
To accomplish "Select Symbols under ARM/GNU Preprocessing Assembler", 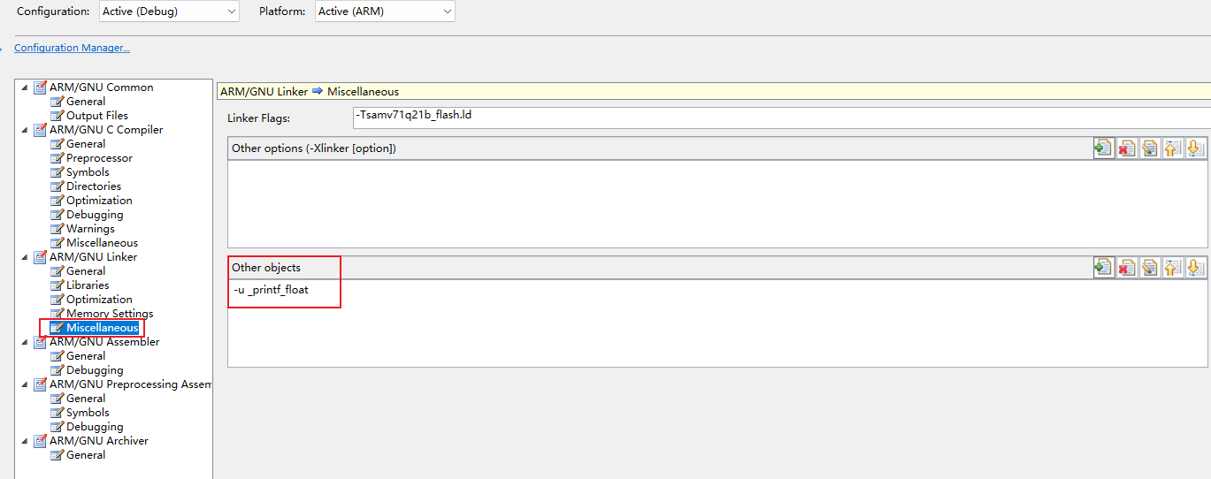I will tap(88, 413).
